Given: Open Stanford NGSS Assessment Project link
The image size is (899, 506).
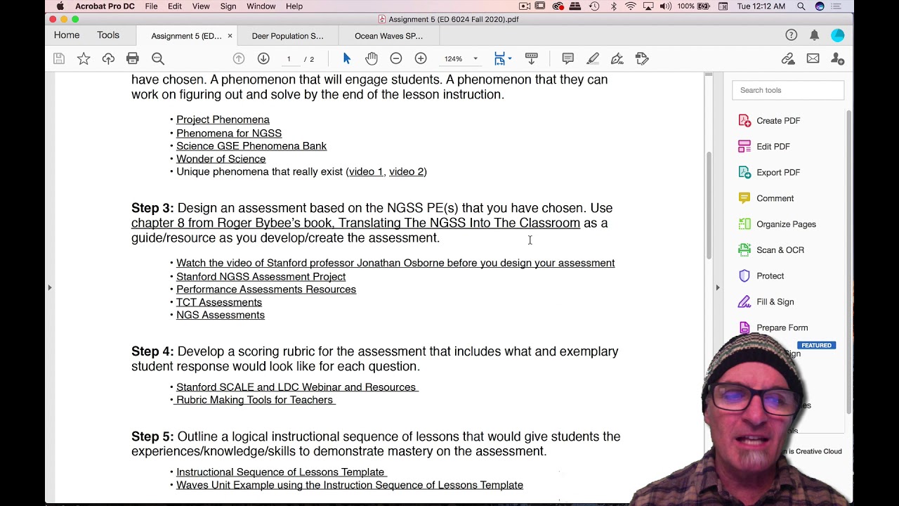Looking at the screenshot, I should coord(261,277).
